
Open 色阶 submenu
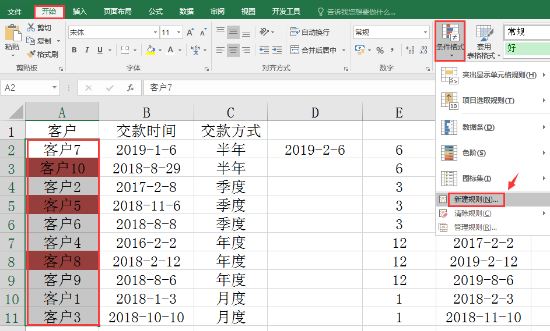pos(493,153)
